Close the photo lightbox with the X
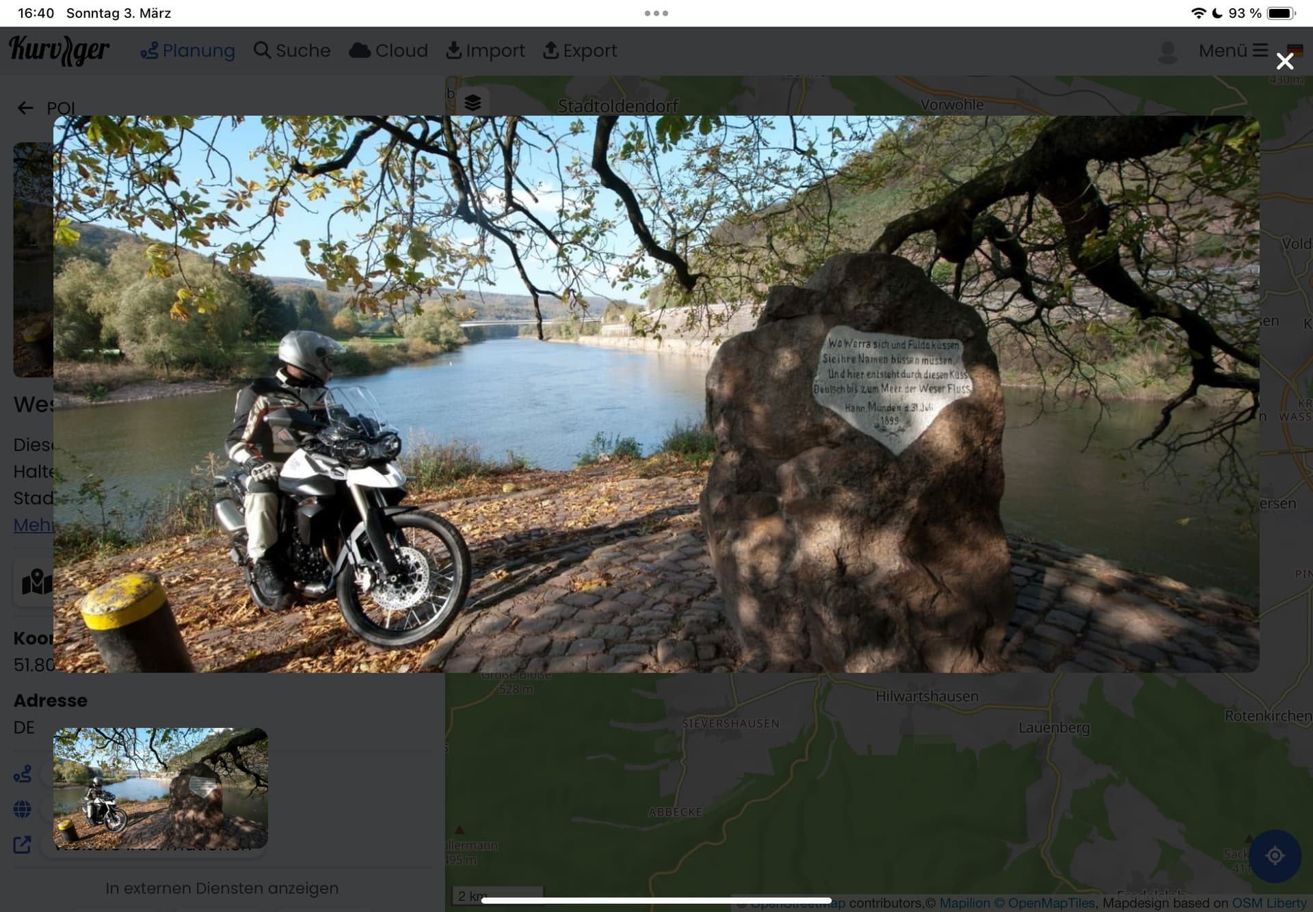The height and width of the screenshot is (912, 1313). [x=1285, y=62]
